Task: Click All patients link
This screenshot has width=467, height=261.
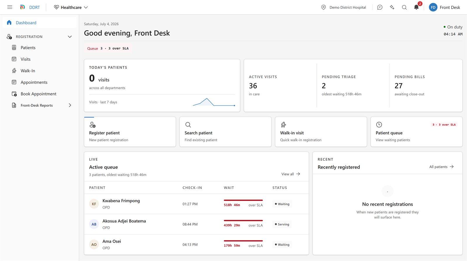Action: point(441,167)
